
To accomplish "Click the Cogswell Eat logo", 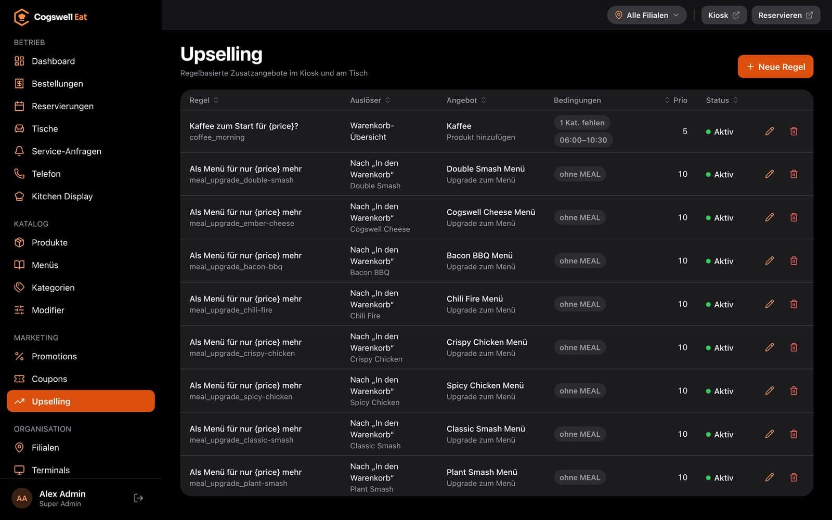I will (x=50, y=17).
